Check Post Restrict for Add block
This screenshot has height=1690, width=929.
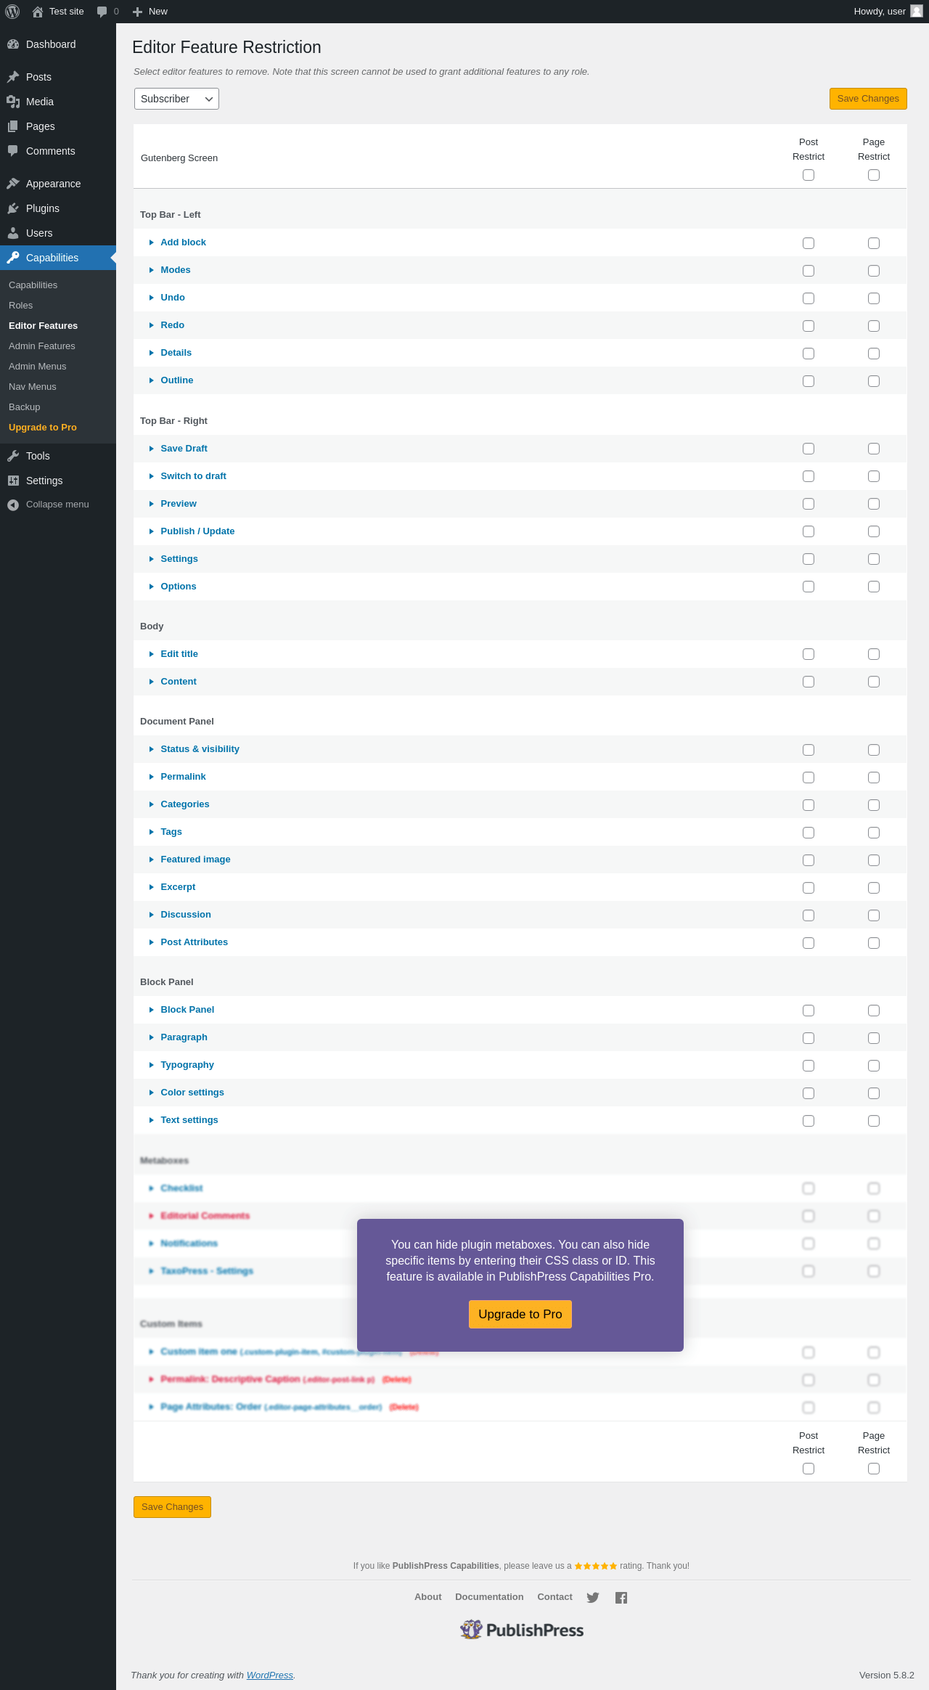click(x=809, y=243)
